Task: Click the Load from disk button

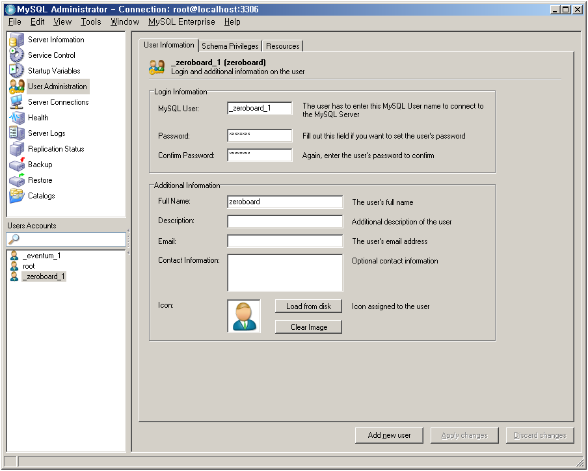Action: [x=308, y=306]
